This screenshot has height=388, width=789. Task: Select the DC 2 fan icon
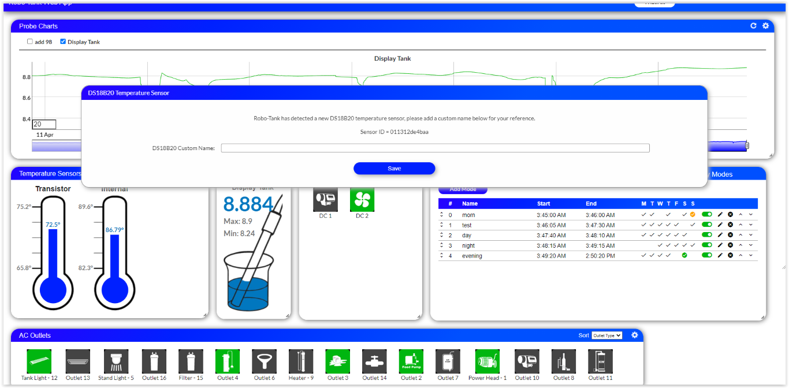point(362,200)
